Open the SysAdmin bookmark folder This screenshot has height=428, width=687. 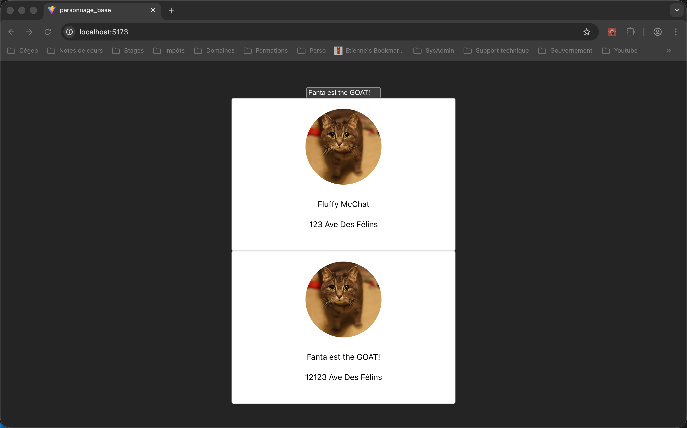click(x=439, y=50)
